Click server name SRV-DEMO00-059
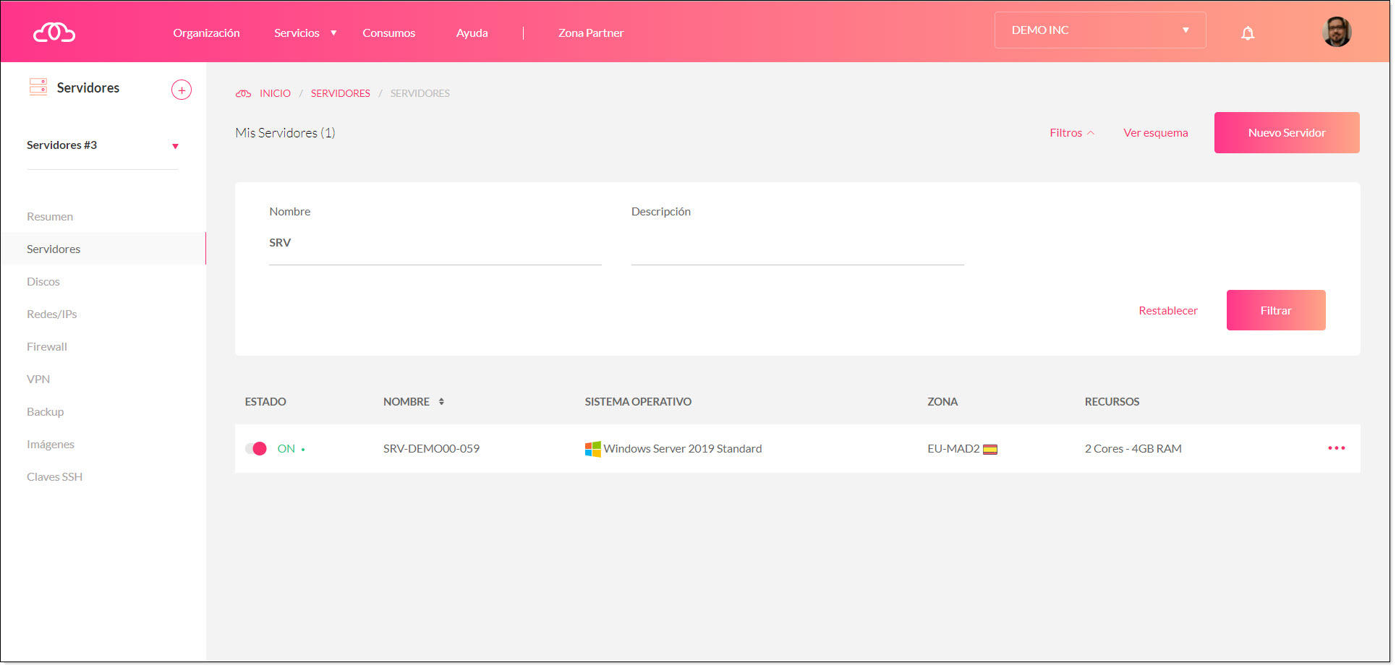 click(431, 449)
